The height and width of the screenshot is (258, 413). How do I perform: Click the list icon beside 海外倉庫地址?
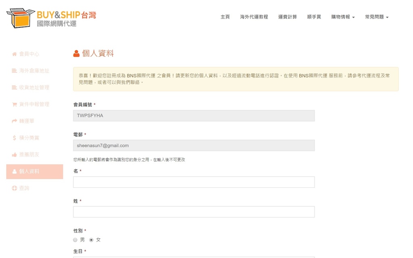(x=15, y=71)
